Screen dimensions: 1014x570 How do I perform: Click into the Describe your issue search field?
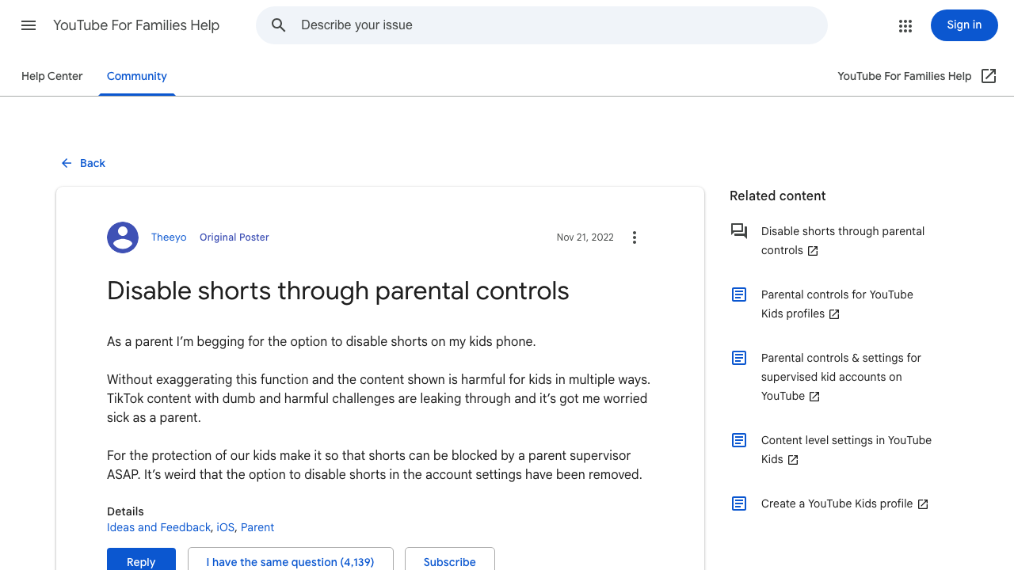point(475,25)
